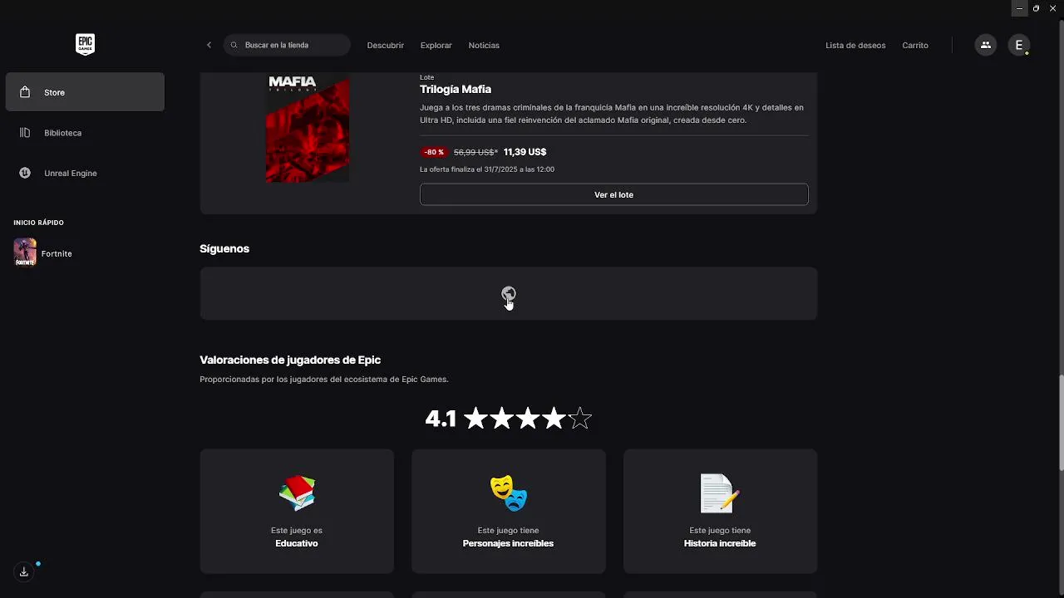Open the Mafia Trilogy cover thumbnail
The image size is (1064, 598).
(308, 128)
